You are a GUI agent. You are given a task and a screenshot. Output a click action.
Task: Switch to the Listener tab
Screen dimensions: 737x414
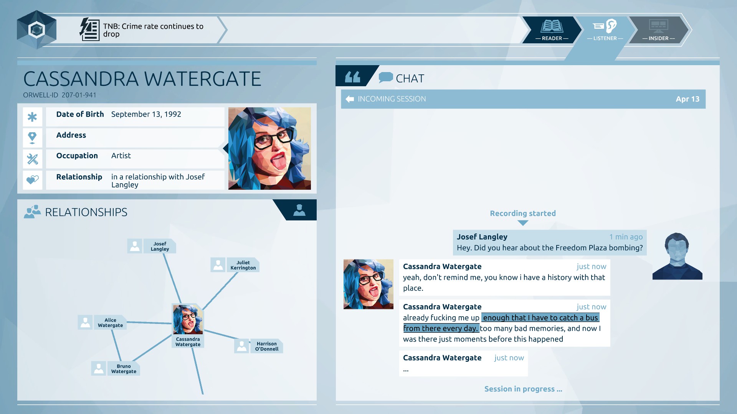tap(605, 30)
